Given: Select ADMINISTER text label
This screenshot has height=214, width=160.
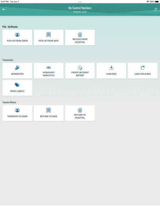Looking at the screenshot, I should (x=17, y=74).
